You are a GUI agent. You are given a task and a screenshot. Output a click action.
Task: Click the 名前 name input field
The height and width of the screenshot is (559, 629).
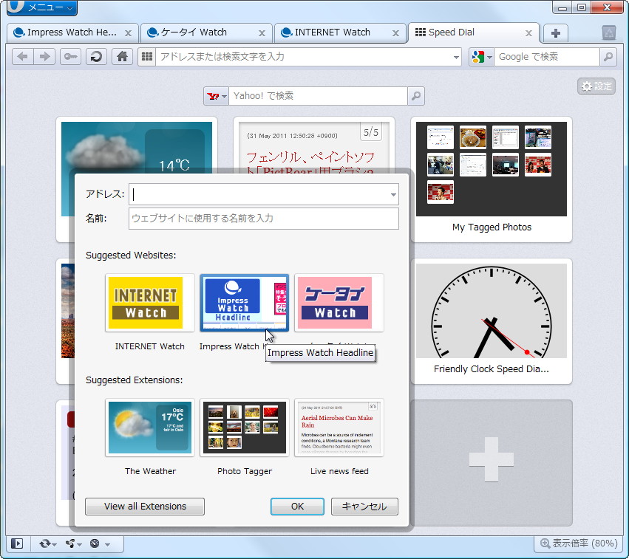[264, 219]
